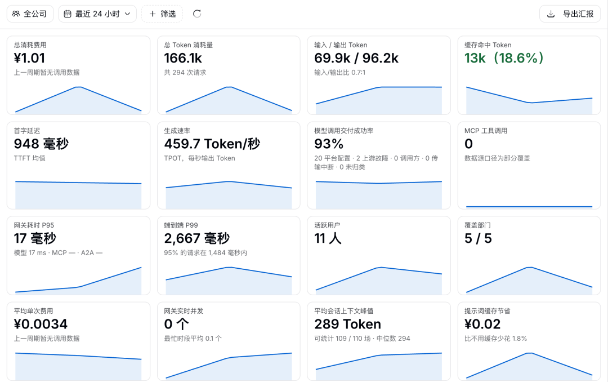Screen dimensions: 608x382
Task: Click the 0 个 gateway concurrency value
Action: click(176, 324)
